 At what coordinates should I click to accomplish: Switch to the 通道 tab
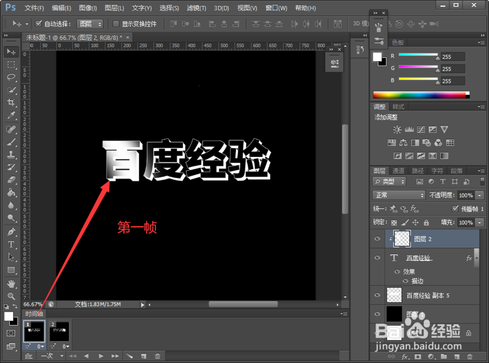(398, 171)
